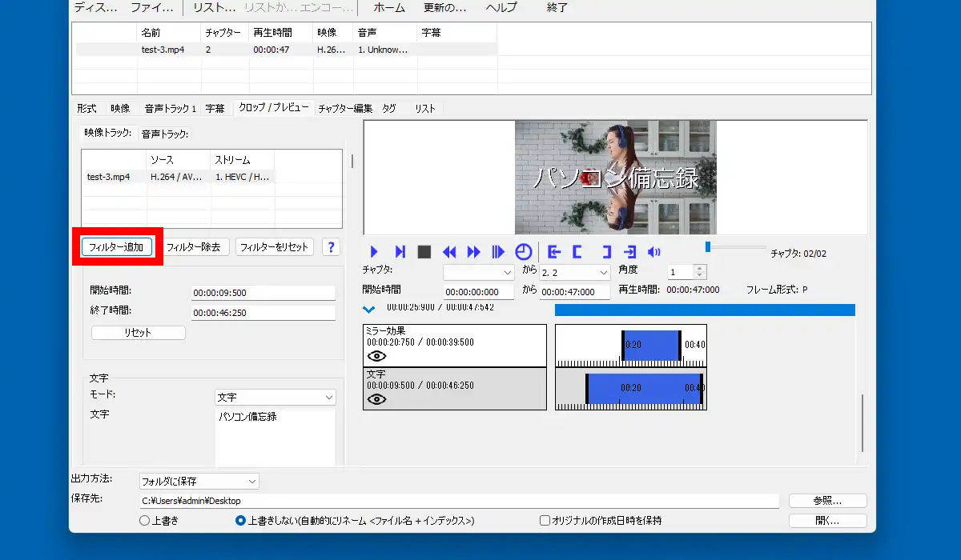961x560 pixels.
Task: Click the blue ミラー効果 timeline range block
Action: [651, 346]
